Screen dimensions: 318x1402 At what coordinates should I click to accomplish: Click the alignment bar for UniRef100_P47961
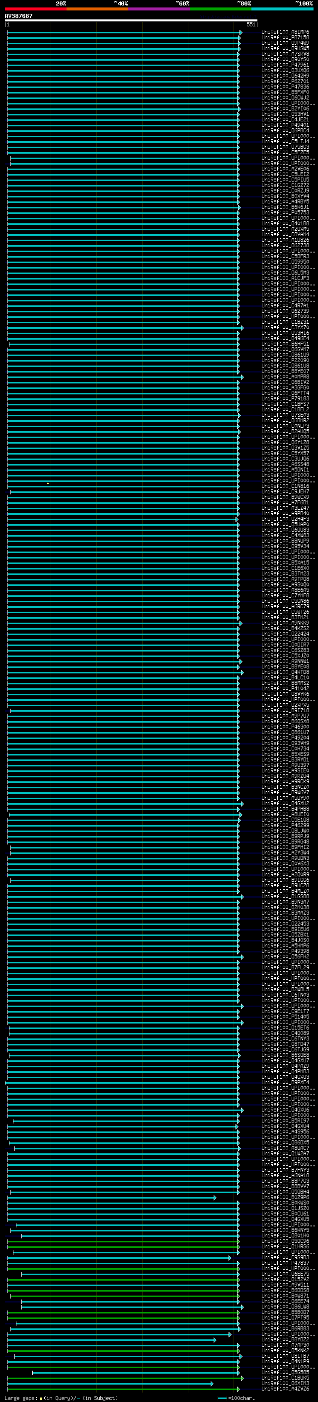[123, 65]
